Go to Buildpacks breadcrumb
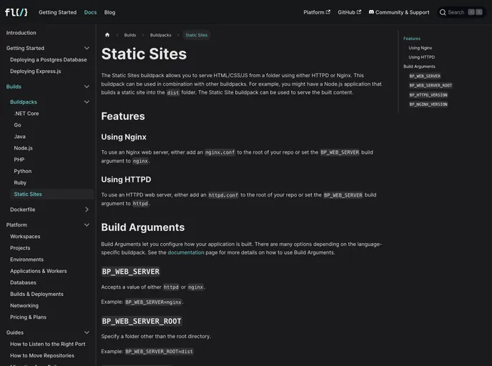The image size is (492, 366). tap(160, 35)
